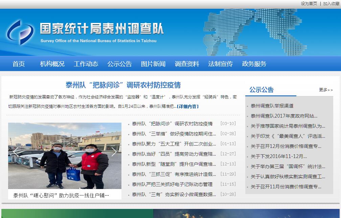
Task: Open the 调查资料 navigation item
Action: [x=187, y=64]
